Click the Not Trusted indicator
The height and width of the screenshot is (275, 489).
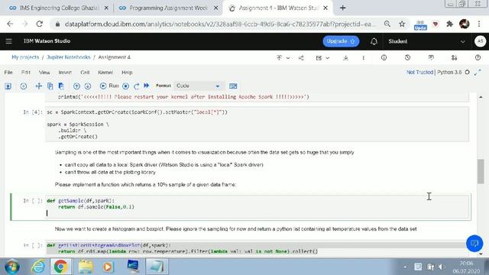[419, 73]
